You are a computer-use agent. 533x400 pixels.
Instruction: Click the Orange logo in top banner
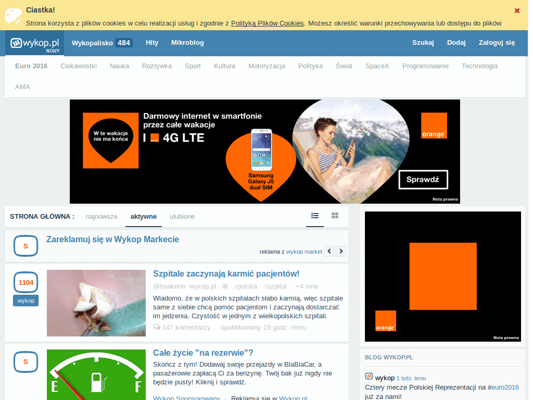[x=434, y=126]
